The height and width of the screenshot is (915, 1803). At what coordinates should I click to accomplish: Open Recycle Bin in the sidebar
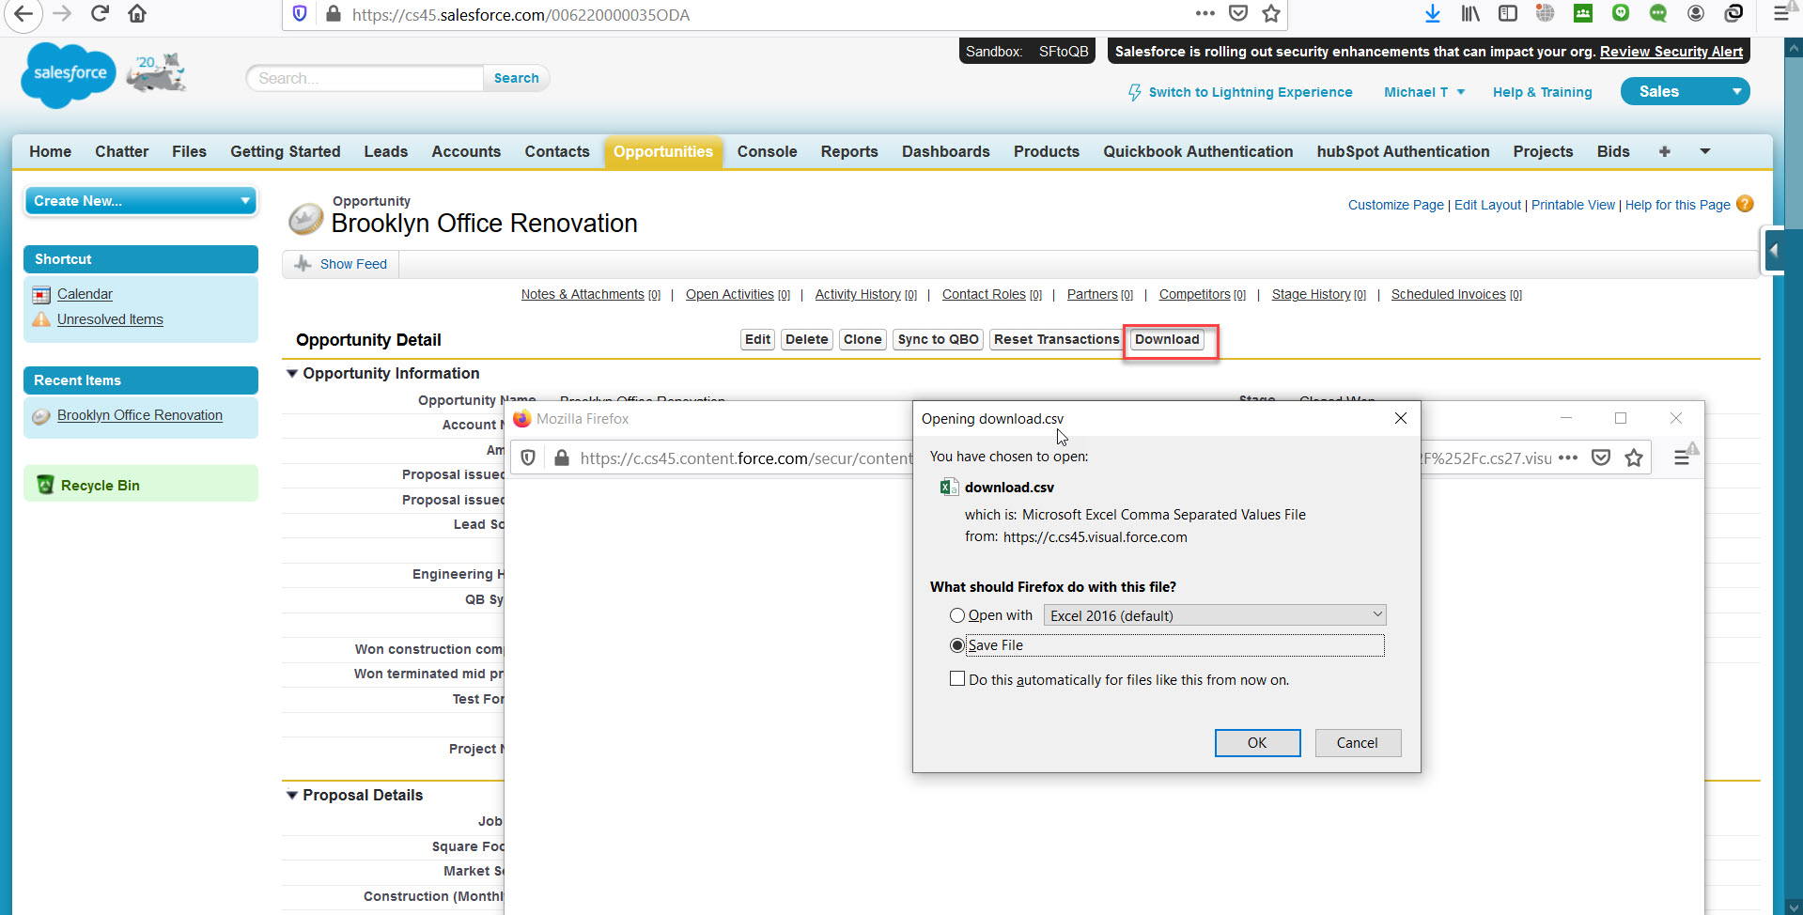coord(101,486)
